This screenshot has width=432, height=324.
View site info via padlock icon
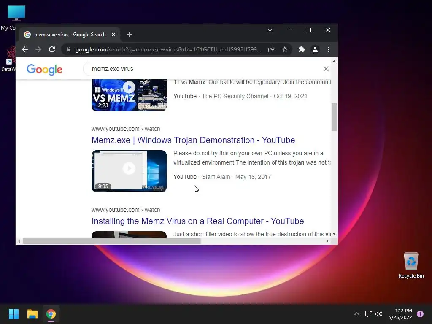click(x=69, y=50)
